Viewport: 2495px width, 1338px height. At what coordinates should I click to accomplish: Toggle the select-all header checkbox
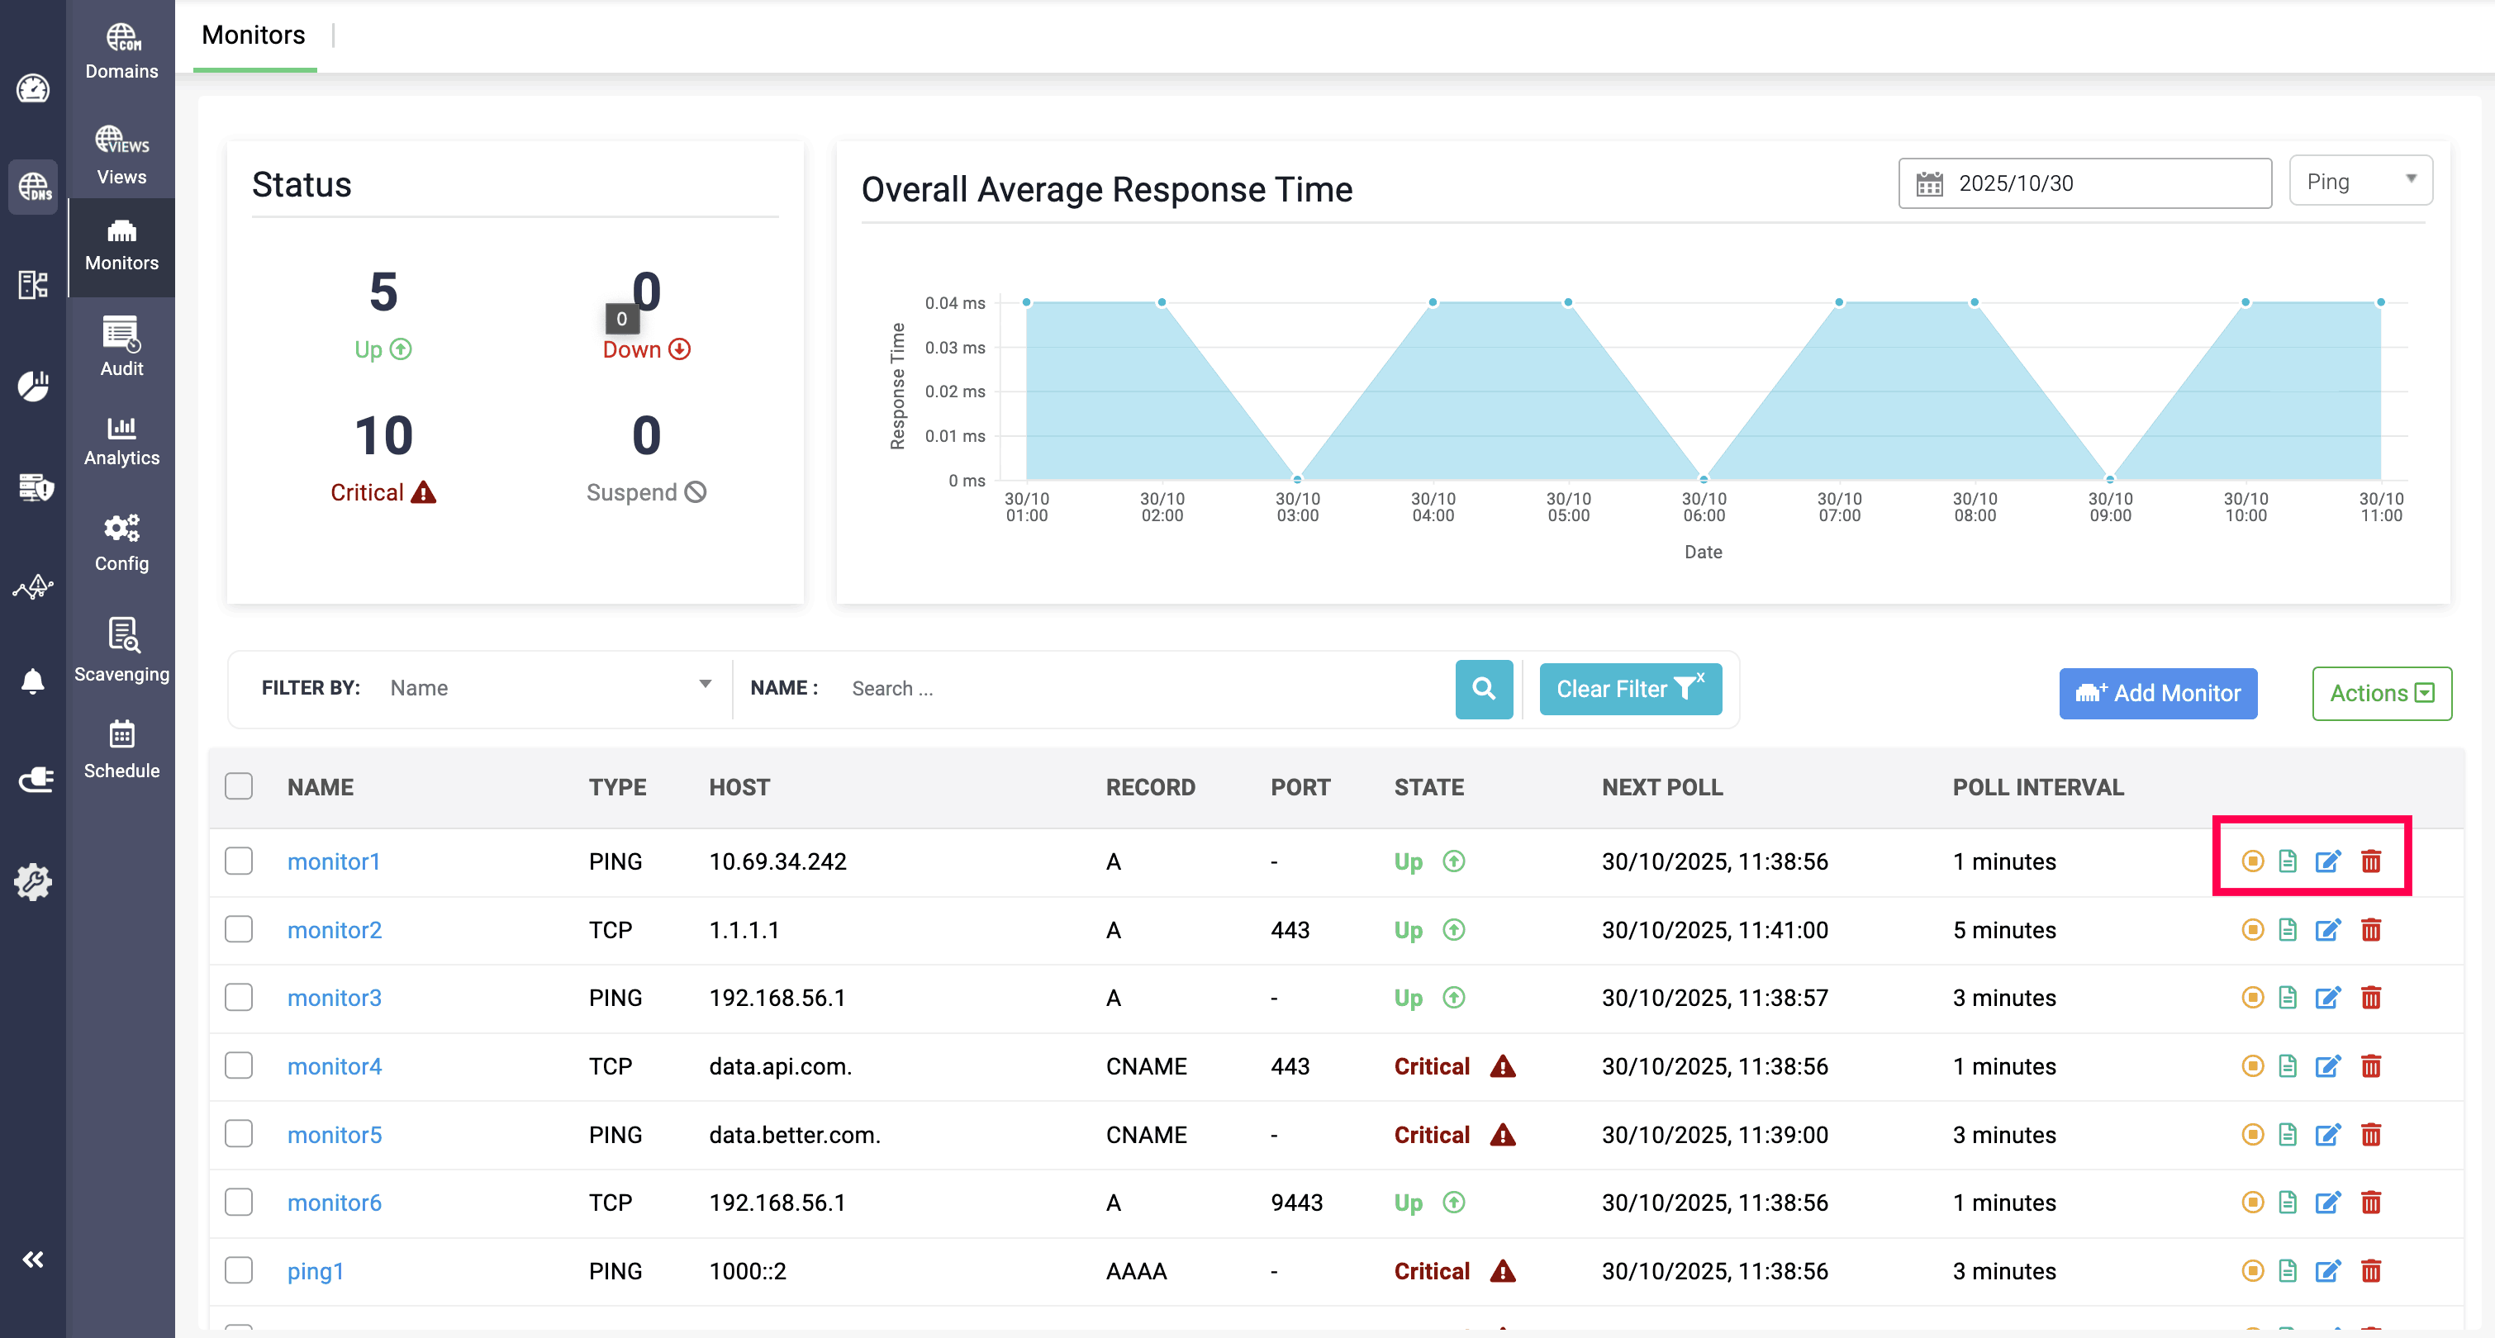(x=238, y=786)
